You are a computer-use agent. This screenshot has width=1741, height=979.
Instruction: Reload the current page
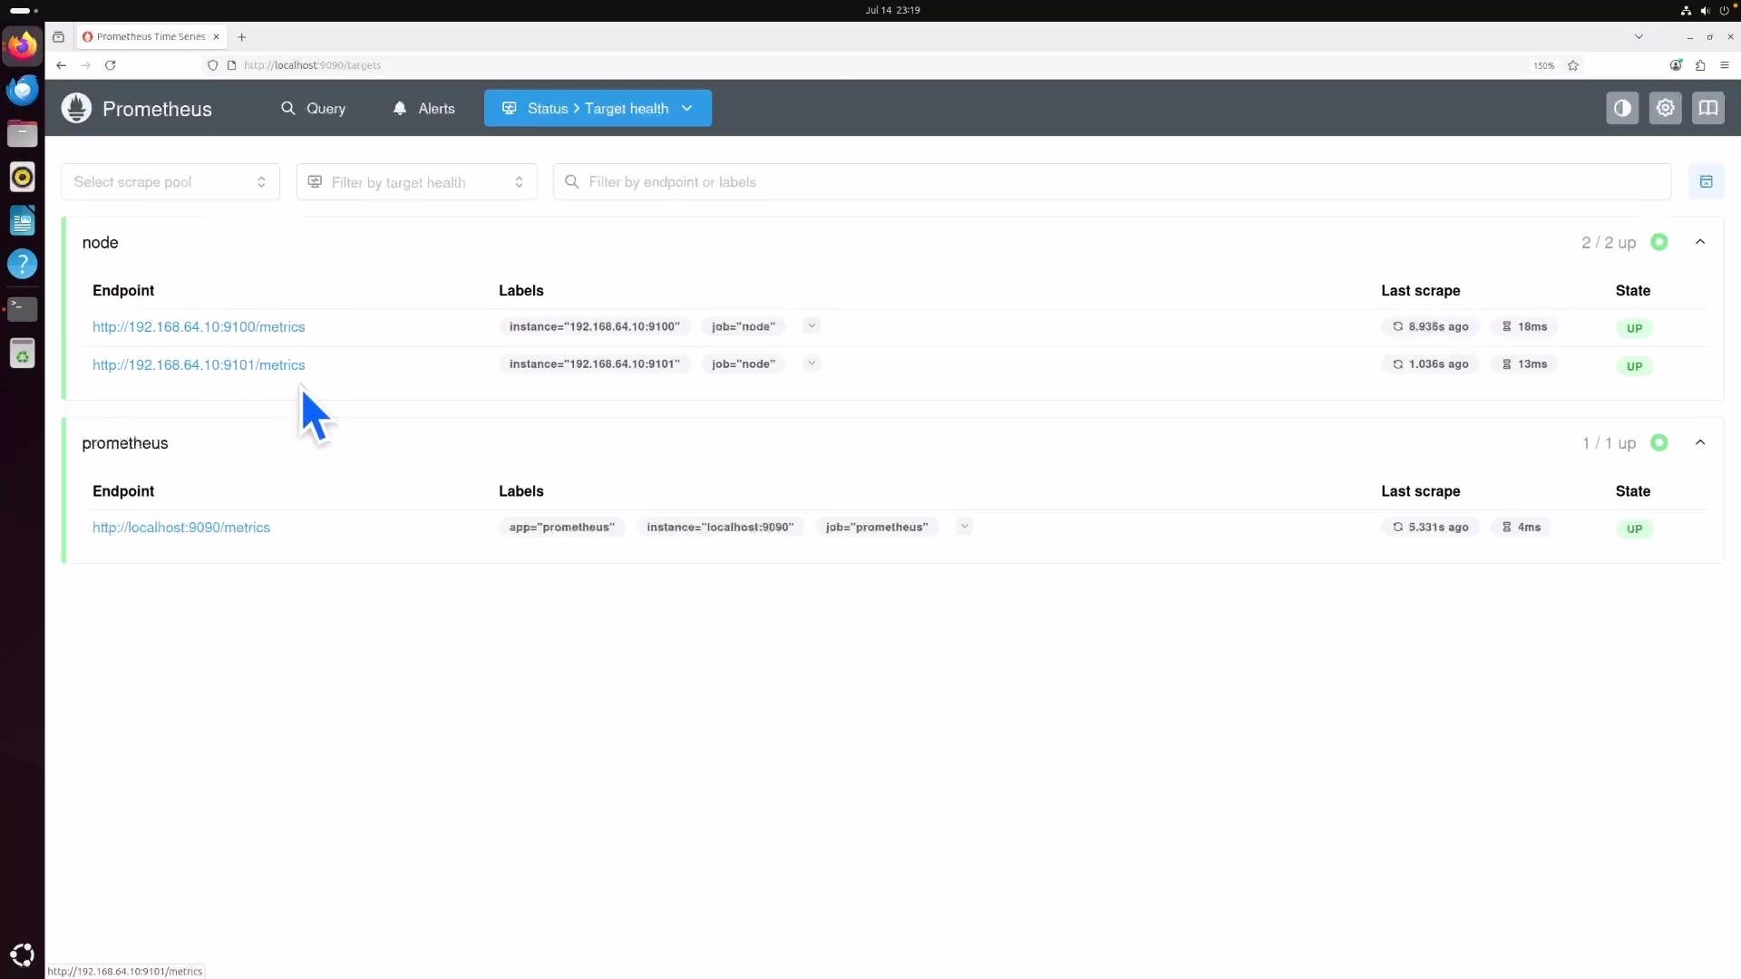pyautogui.click(x=110, y=65)
